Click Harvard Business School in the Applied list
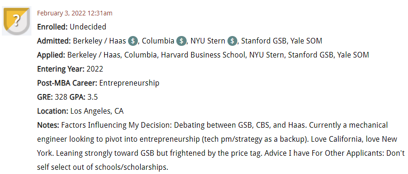The width and height of the screenshot is (408, 174). tap(203, 55)
